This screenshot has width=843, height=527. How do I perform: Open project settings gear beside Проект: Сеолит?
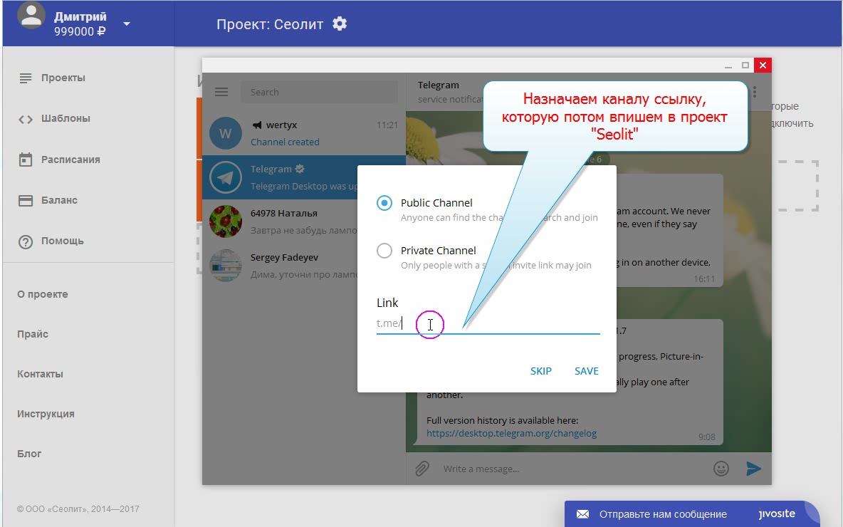pos(339,24)
